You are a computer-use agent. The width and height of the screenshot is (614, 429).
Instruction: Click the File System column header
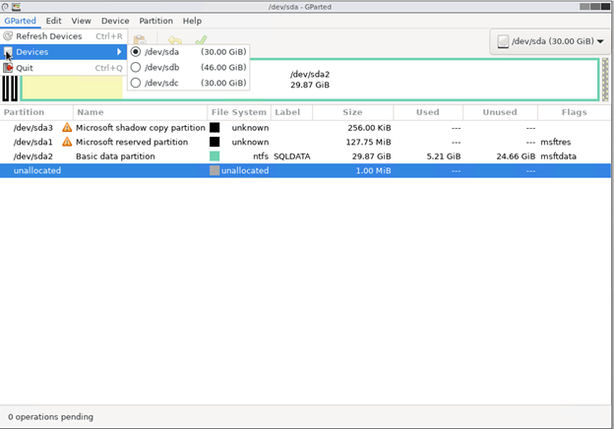(x=239, y=112)
